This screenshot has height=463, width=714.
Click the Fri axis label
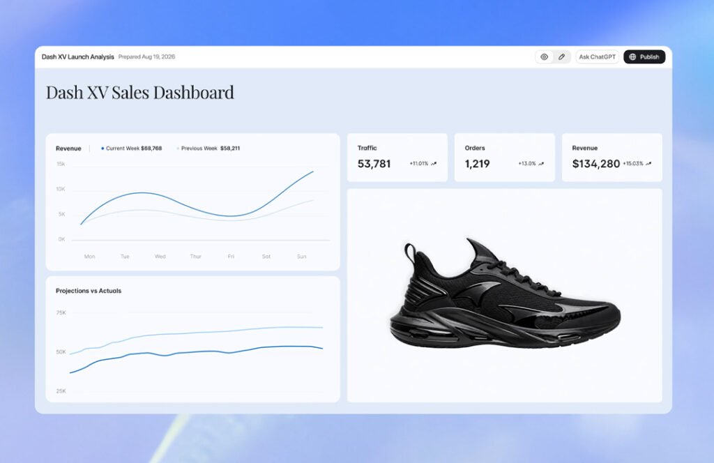[231, 257]
